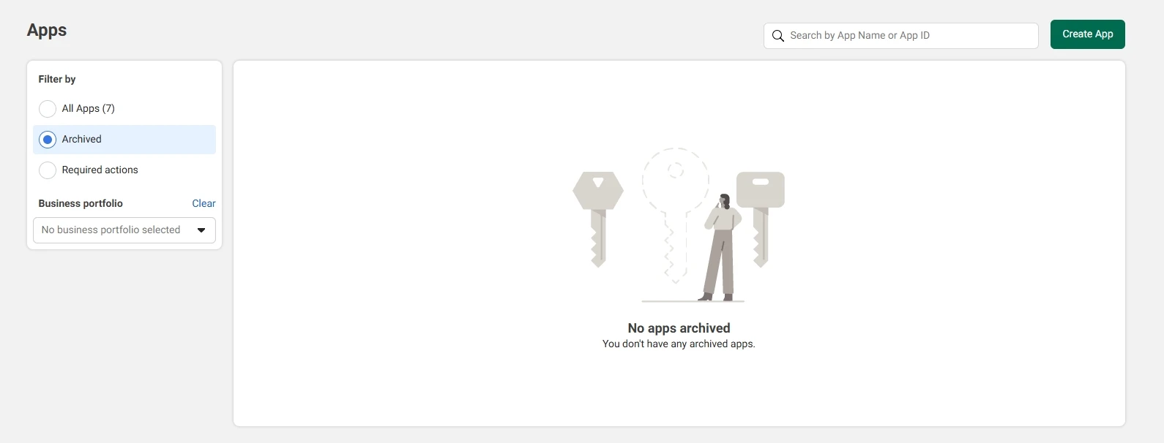Clear the business portfolio filter
Image resolution: width=1164 pixels, height=443 pixels.
coord(204,203)
